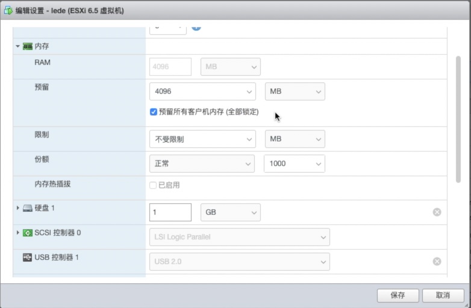Toggle memory hot plug enabled checkbox
The height and width of the screenshot is (308, 471).
[x=154, y=185]
